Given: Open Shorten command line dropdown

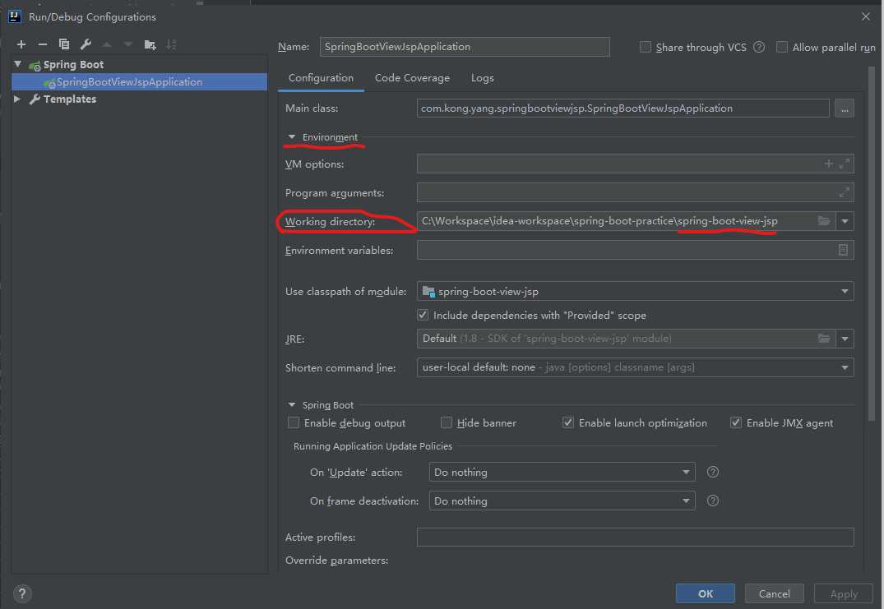Looking at the screenshot, I should 845,367.
